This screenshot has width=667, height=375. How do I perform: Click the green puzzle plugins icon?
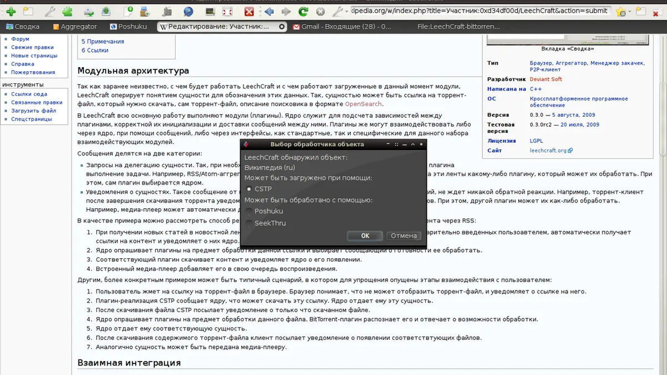[68, 11]
